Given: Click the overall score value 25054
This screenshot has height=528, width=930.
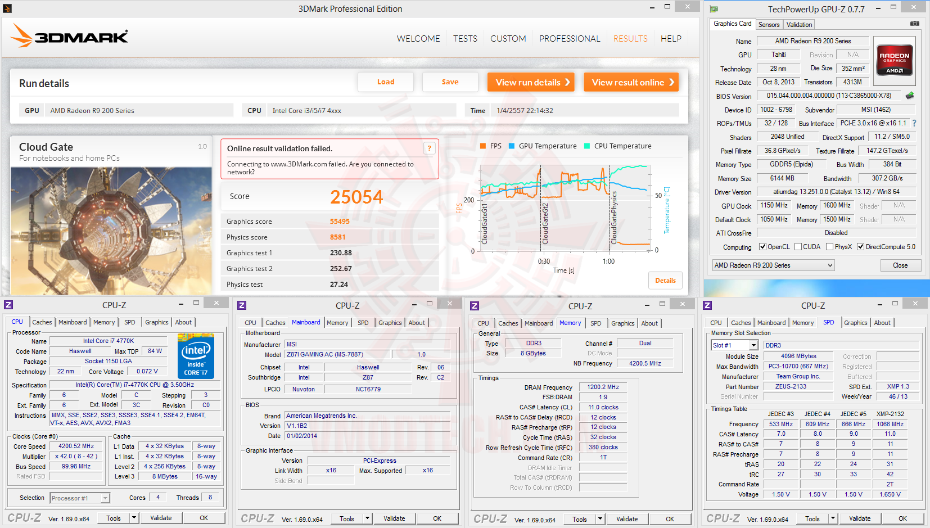Looking at the screenshot, I should [x=356, y=197].
